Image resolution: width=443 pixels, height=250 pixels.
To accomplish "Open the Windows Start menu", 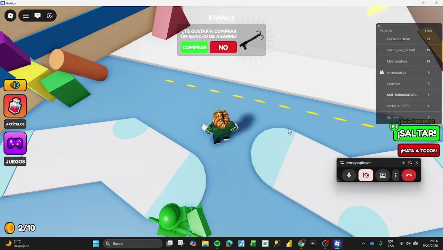I will (x=96, y=243).
